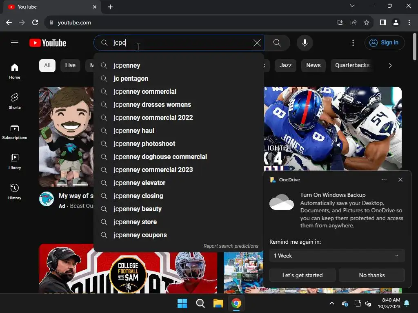Screen dimensions: 418x313
Task: Open the MrBeast cartoon ad thumbnail
Action: click(x=67, y=137)
